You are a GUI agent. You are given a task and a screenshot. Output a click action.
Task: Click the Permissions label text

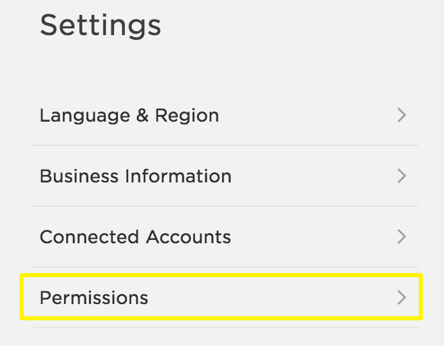(x=94, y=298)
